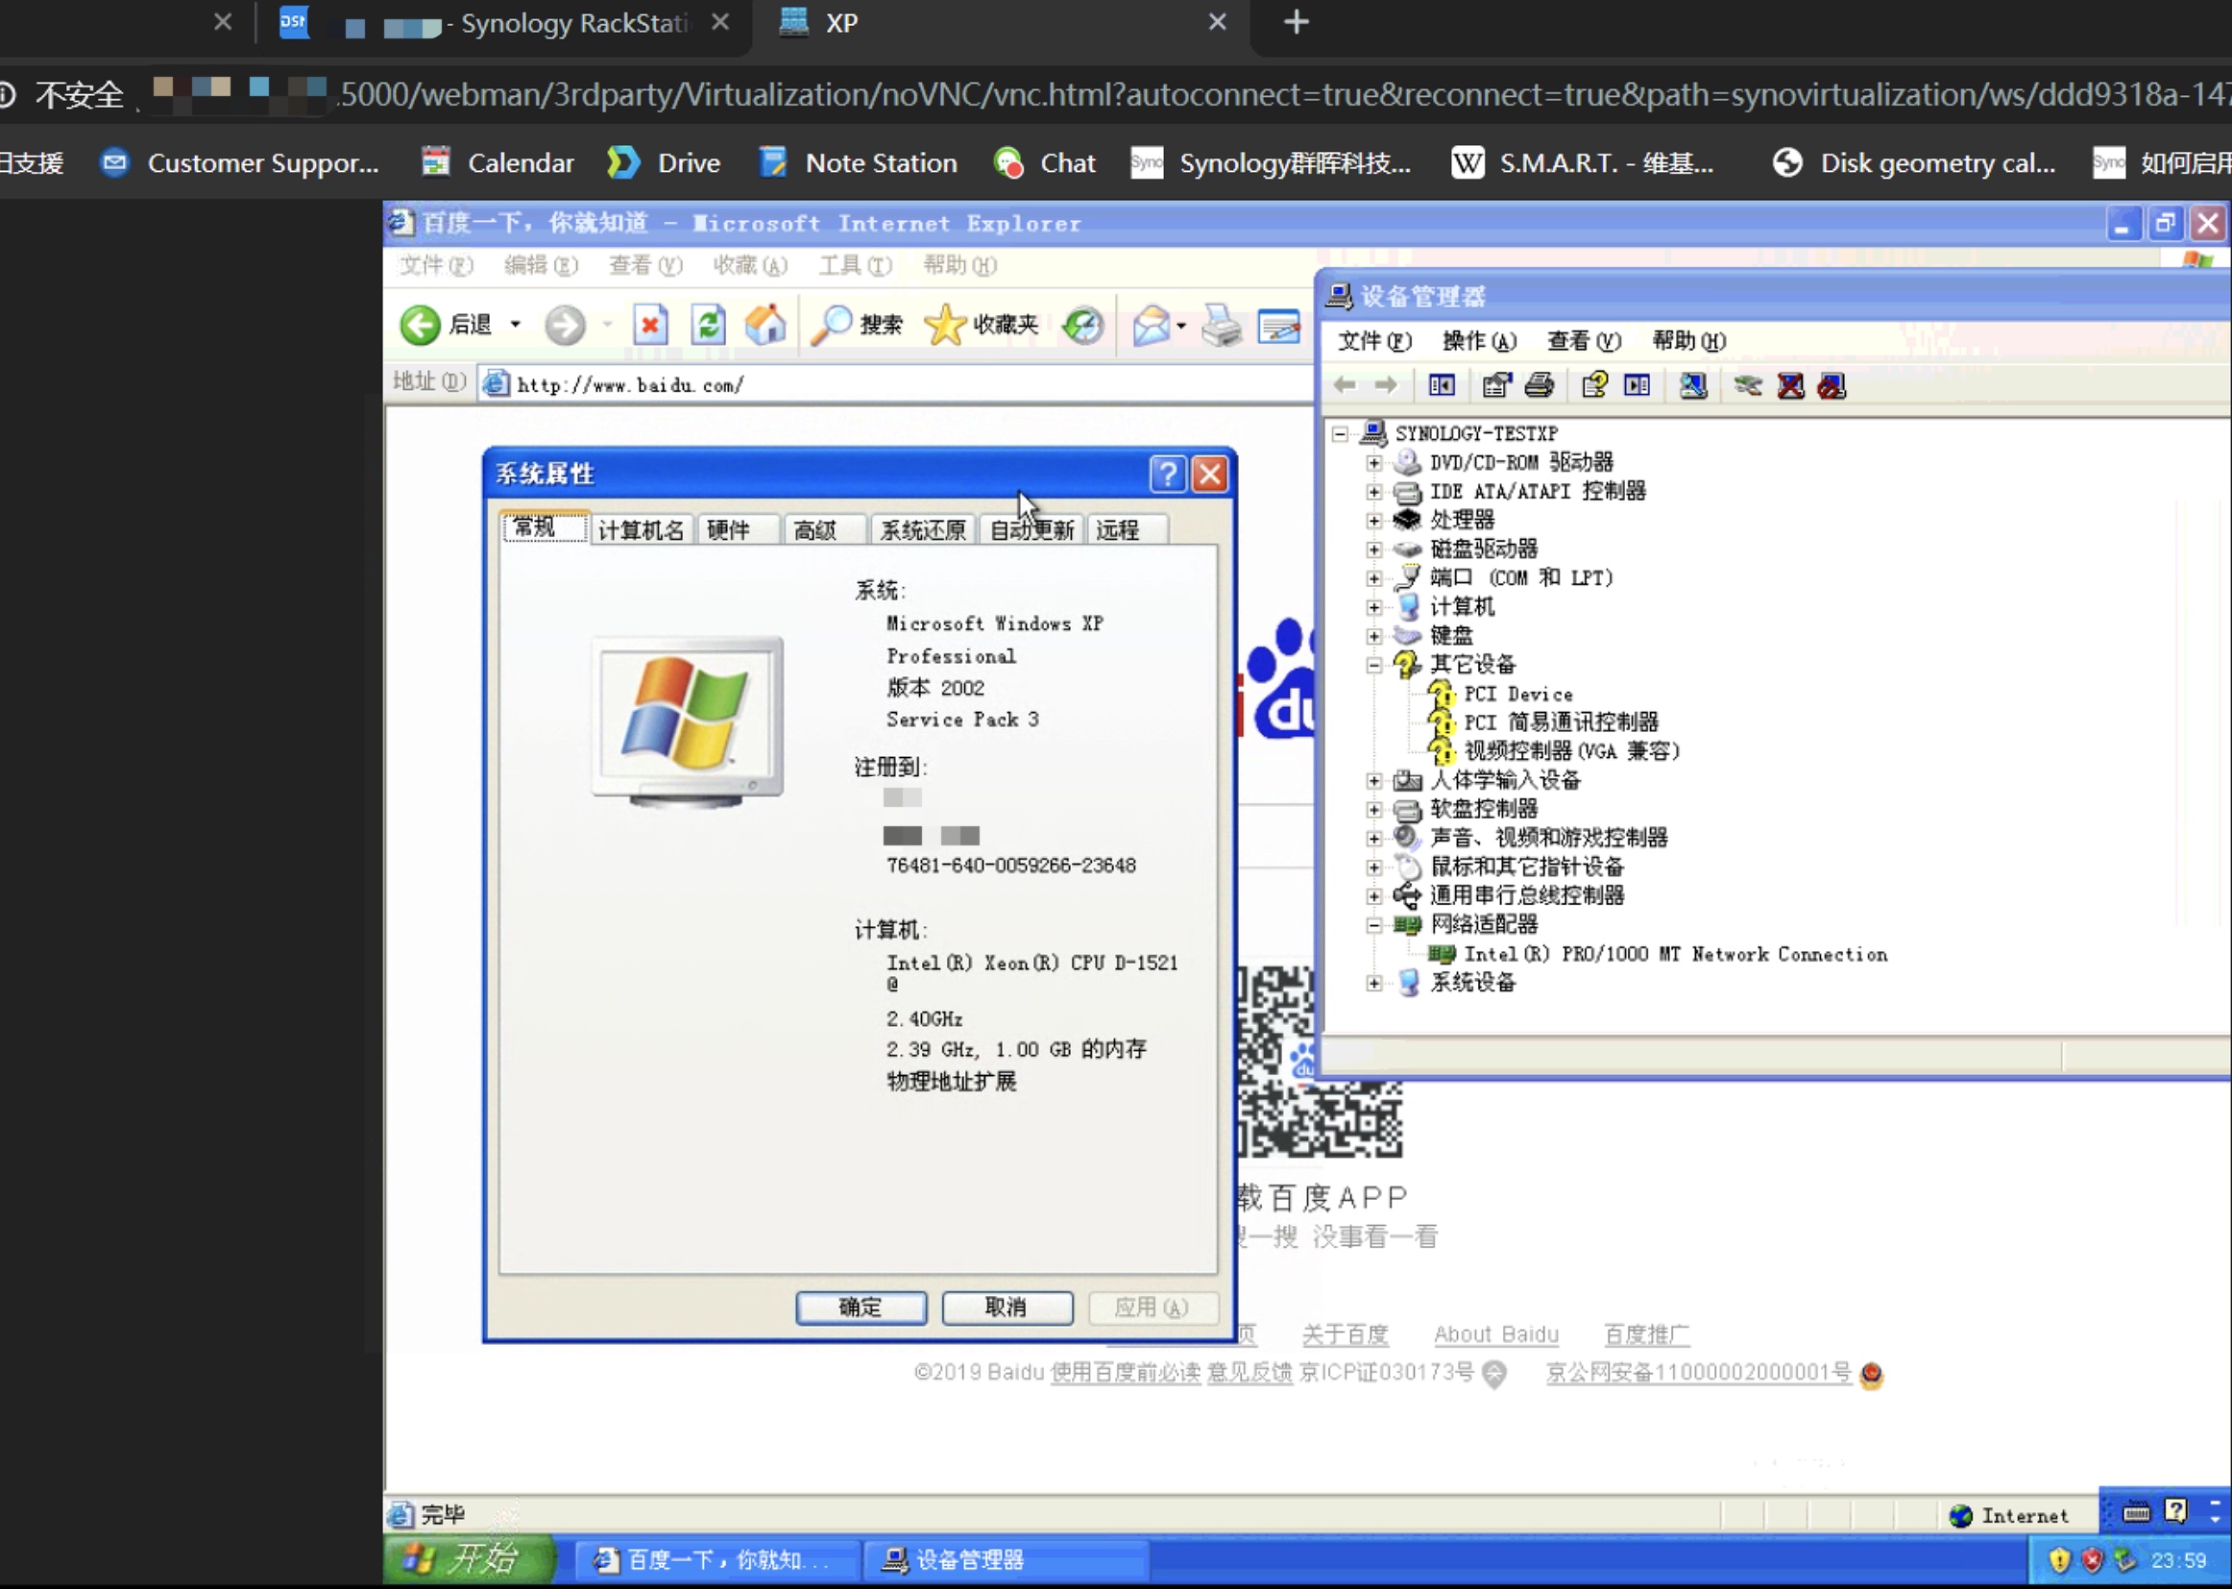Open the IE Favorites star
Screen dimensions: 2232x1589
tap(945, 325)
